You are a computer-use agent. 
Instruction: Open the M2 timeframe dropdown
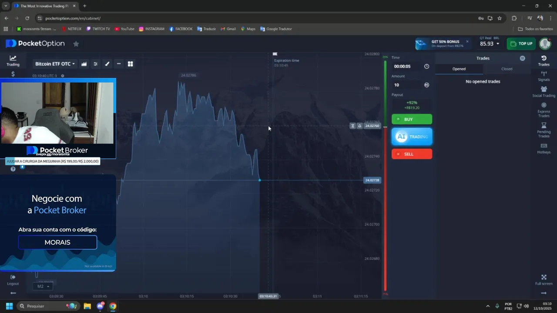tap(44, 286)
